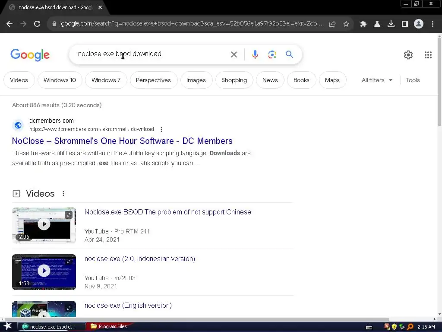This screenshot has height=332, width=442.
Task: Reload the page with the refresh icon
Action: 37,24
